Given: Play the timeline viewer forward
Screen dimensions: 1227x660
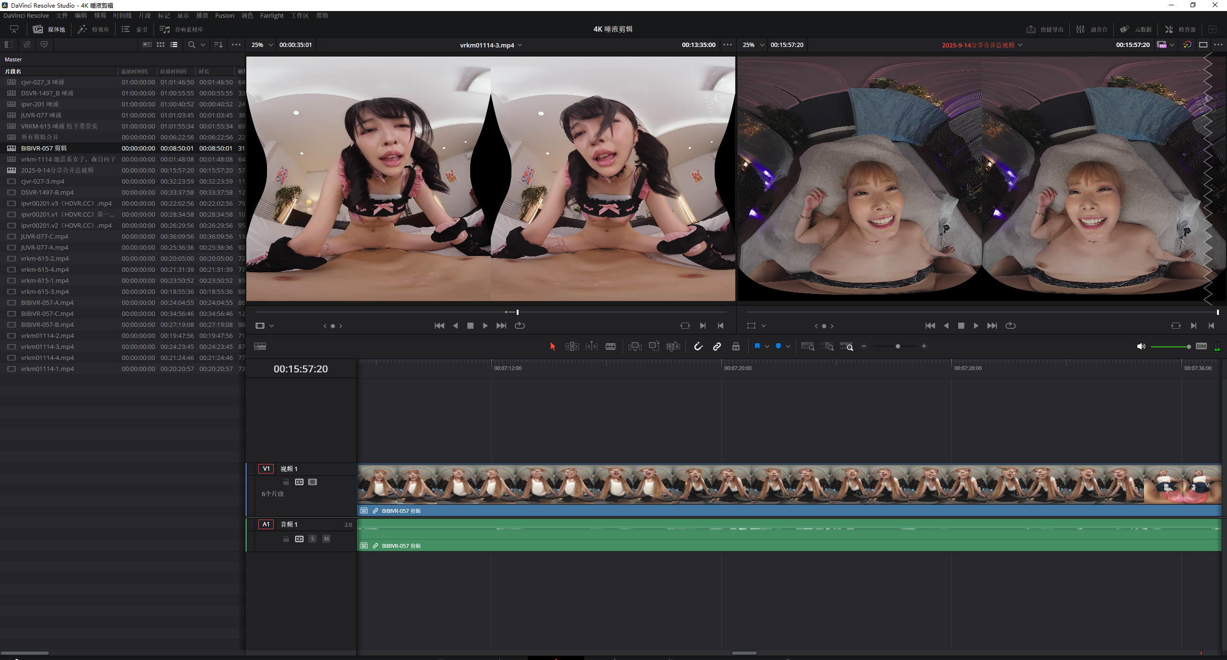Looking at the screenshot, I should 976,325.
